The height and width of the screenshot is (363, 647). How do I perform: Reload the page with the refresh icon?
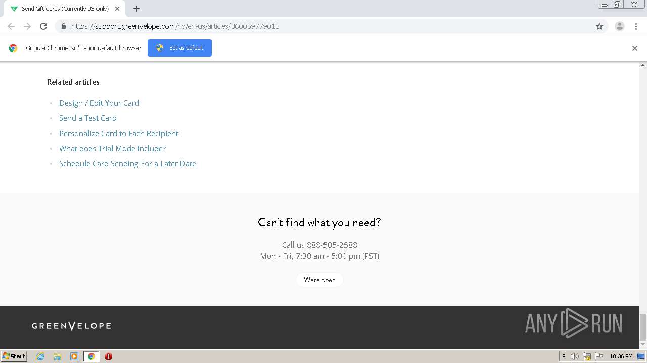click(x=43, y=26)
